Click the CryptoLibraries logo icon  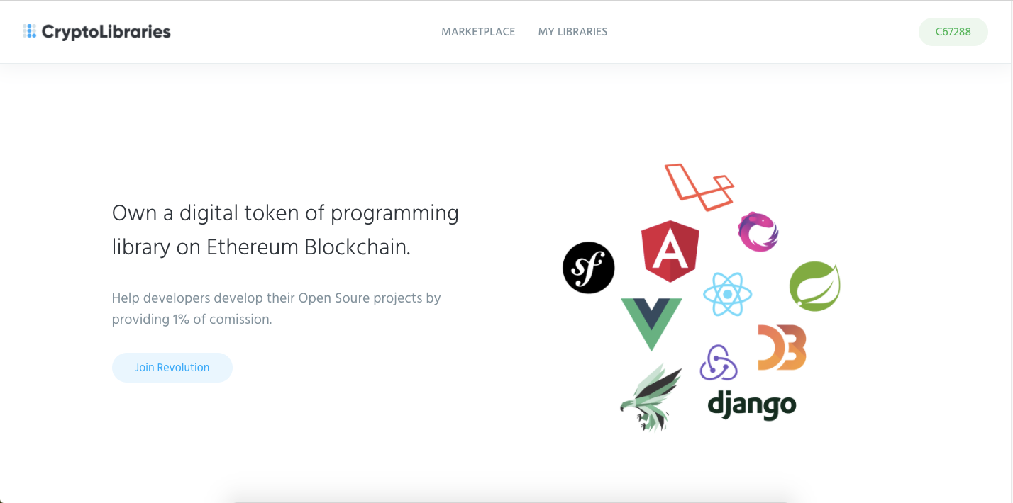(x=30, y=31)
